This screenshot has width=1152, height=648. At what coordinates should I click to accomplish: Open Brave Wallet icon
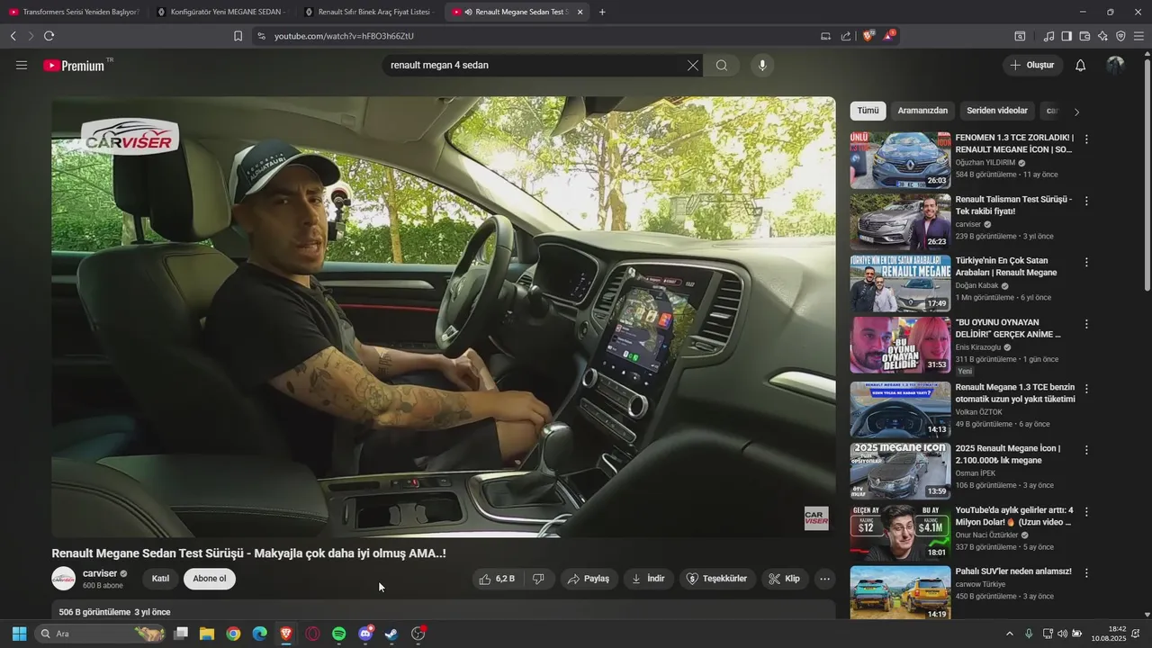click(1084, 36)
